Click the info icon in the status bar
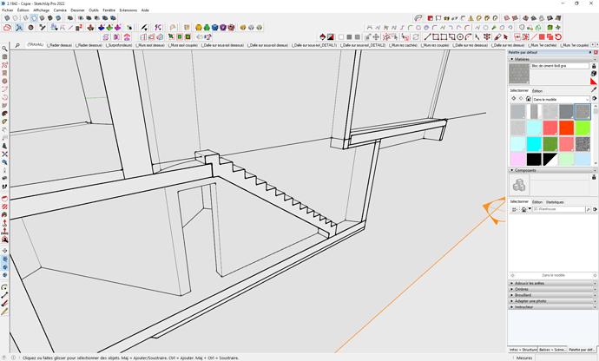599x361 pixels. click(13, 358)
